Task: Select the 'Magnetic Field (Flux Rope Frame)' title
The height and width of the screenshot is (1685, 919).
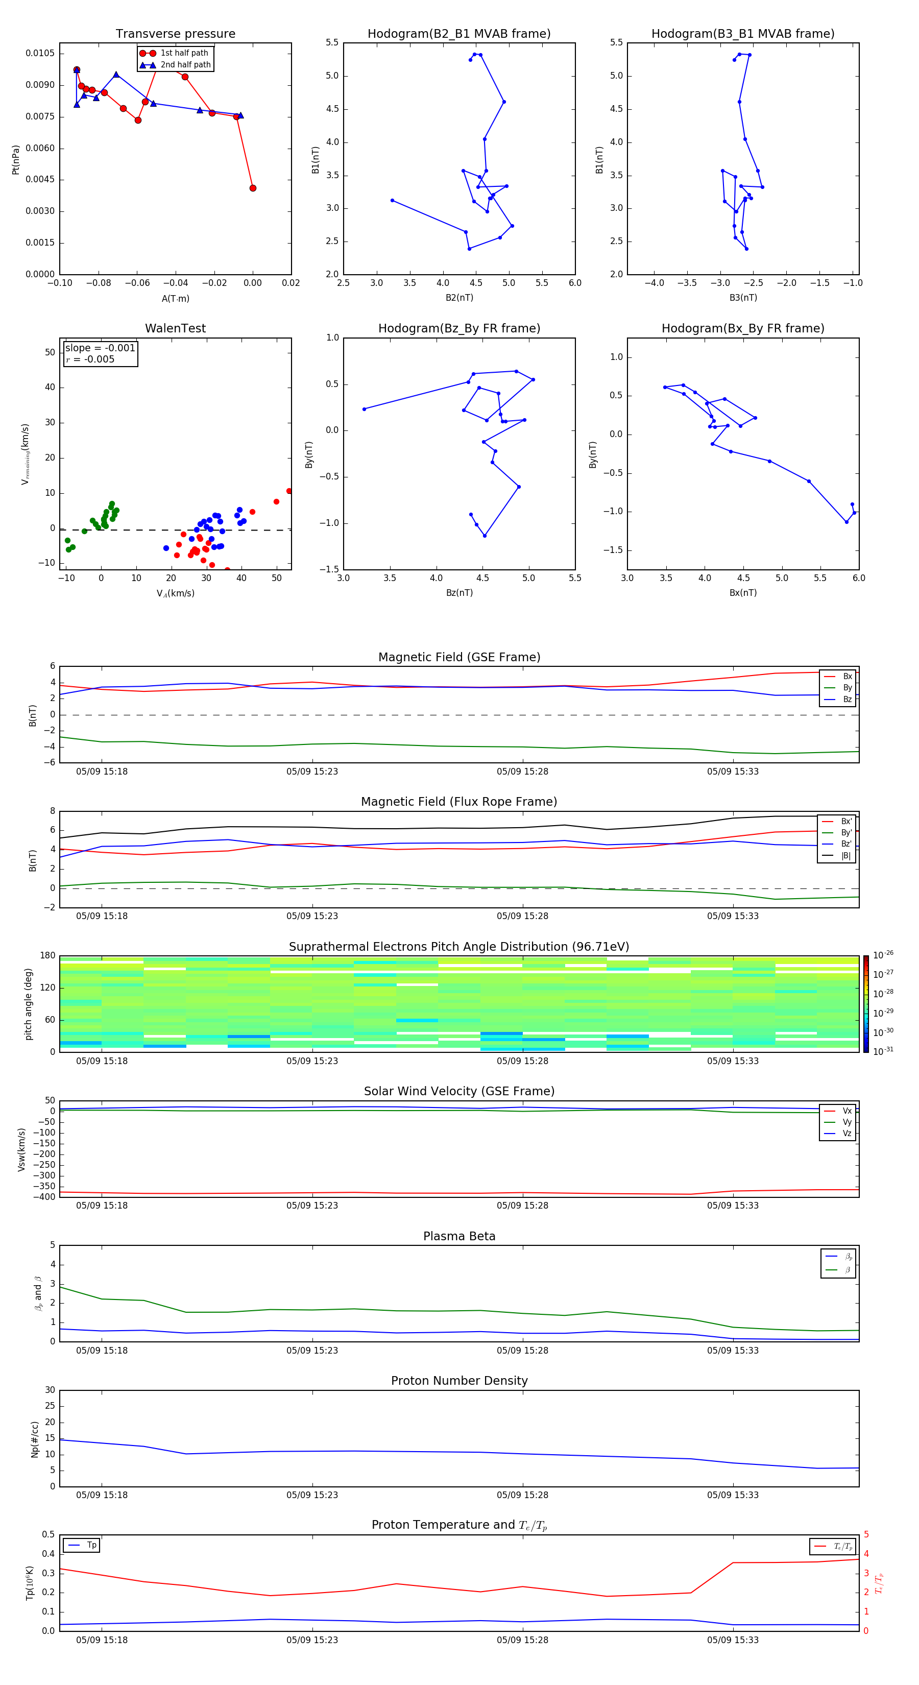Action: pyautogui.click(x=459, y=802)
